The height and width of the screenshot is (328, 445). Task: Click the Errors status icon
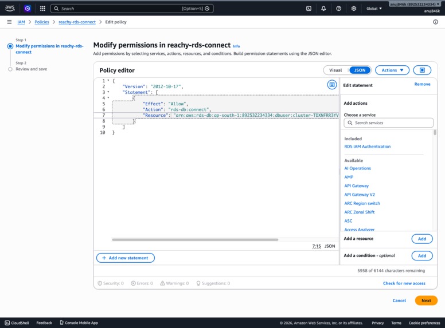pos(133,283)
